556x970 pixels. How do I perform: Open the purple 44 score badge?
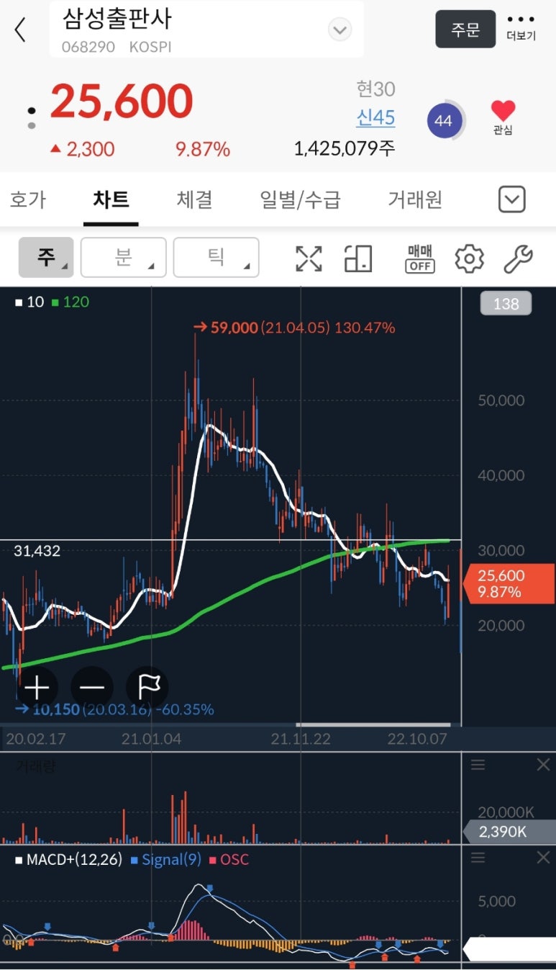444,121
